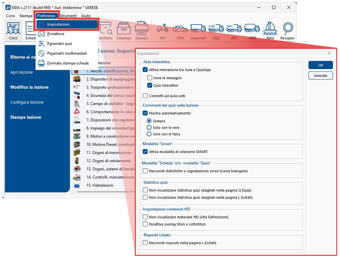Close the Impostazioni dialog with X
The height and width of the screenshot is (258, 340).
[x=329, y=54]
